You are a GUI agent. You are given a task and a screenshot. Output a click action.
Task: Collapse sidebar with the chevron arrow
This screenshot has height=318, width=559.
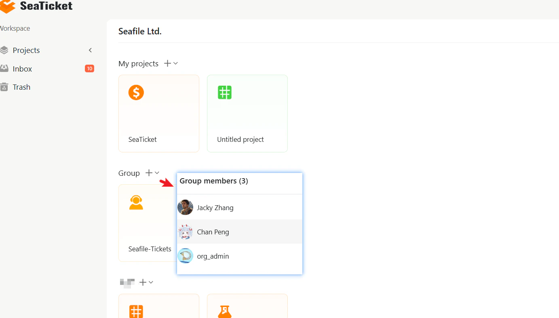(91, 50)
